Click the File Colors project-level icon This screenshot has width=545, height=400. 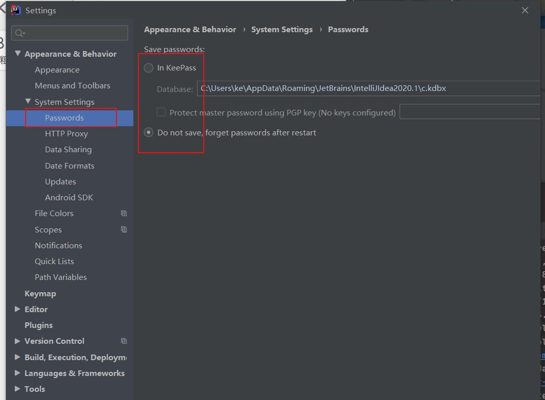point(124,214)
